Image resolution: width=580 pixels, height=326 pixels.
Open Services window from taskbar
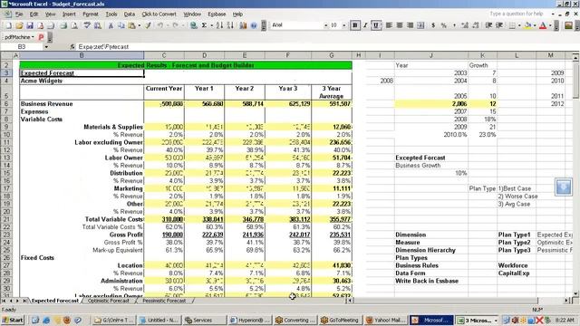point(204,320)
